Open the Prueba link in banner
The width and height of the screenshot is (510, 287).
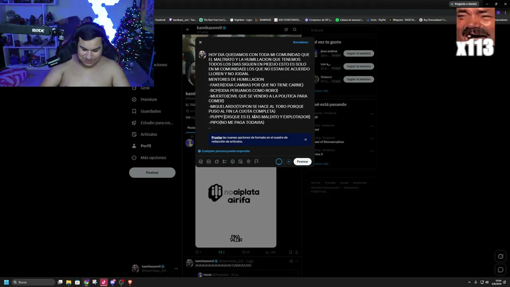pyautogui.click(x=216, y=138)
